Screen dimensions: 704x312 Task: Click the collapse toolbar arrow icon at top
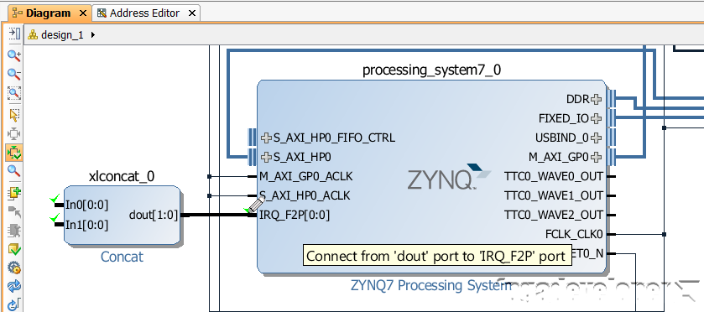click(14, 34)
